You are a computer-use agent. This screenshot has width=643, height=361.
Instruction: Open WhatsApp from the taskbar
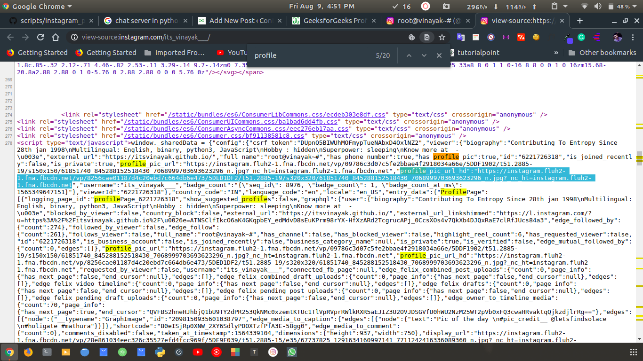tap(292, 352)
